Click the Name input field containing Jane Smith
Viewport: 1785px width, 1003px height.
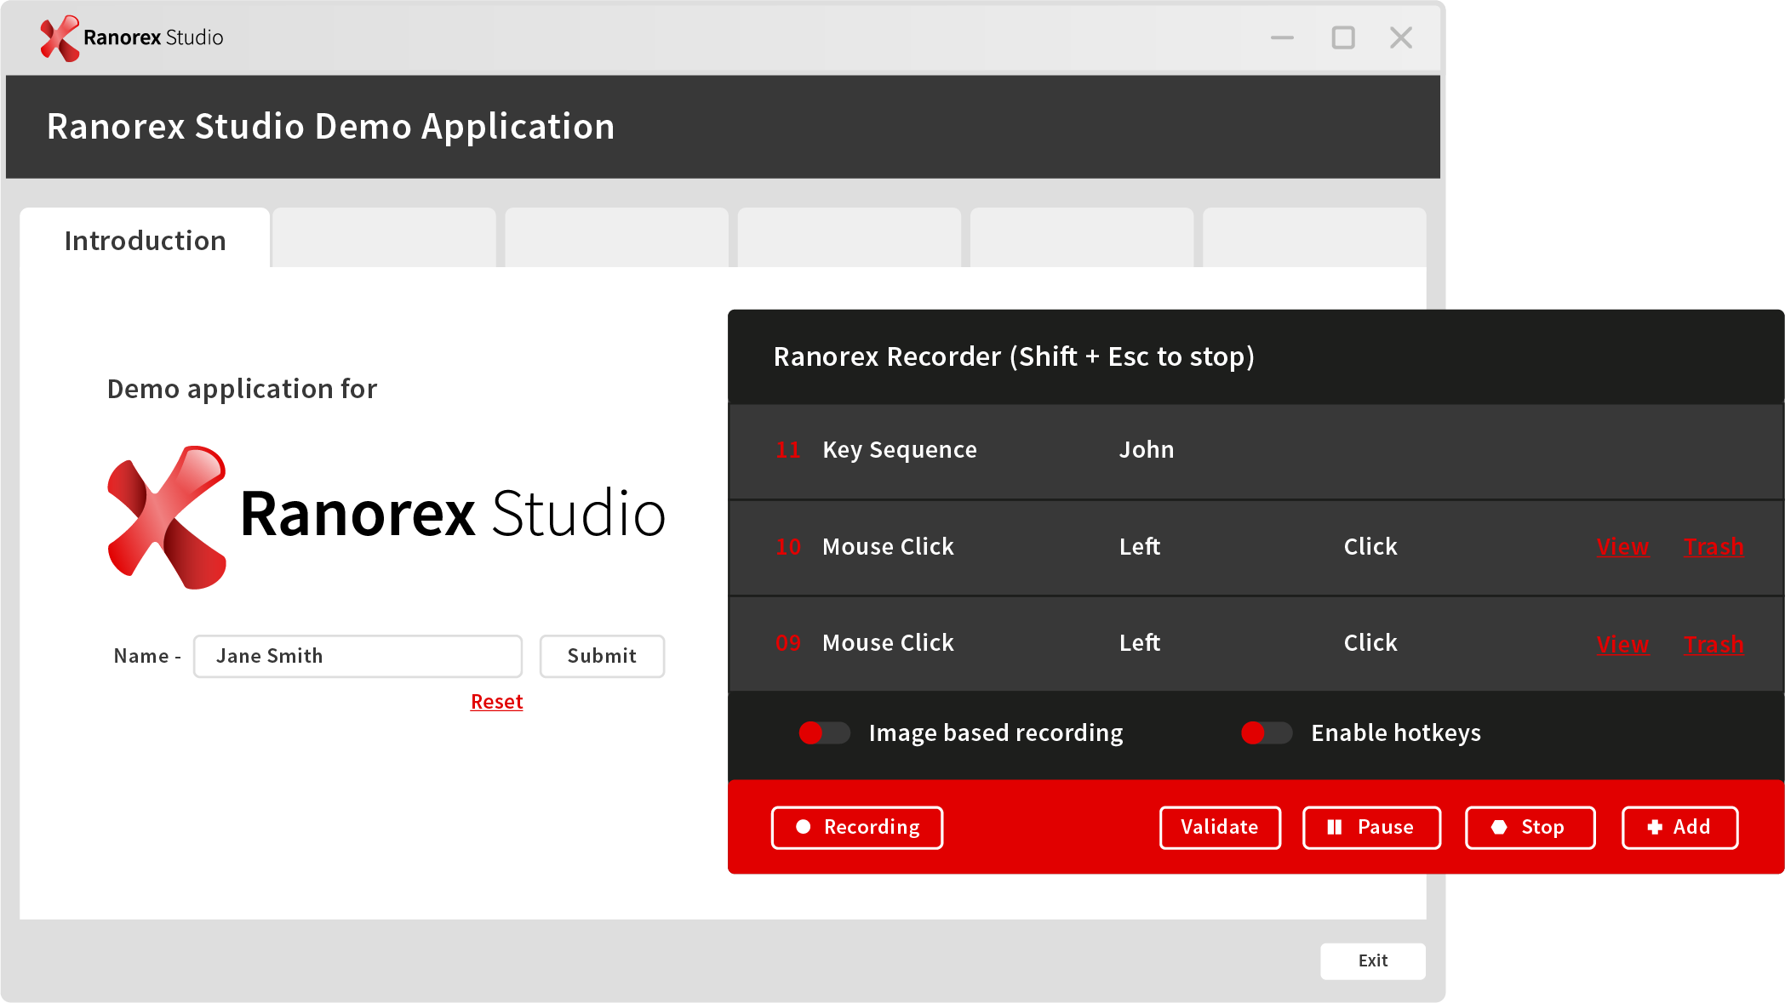point(358,656)
